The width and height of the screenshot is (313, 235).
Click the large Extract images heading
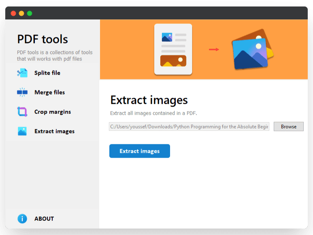[x=149, y=100]
